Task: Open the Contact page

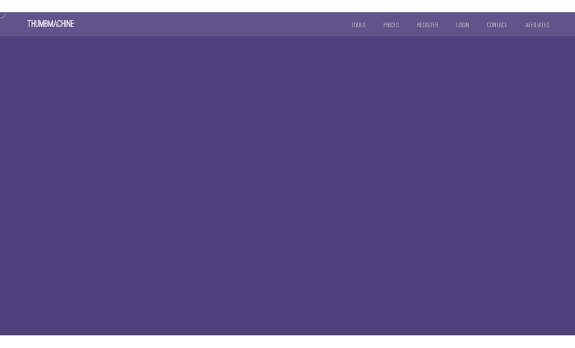Action: tap(497, 25)
